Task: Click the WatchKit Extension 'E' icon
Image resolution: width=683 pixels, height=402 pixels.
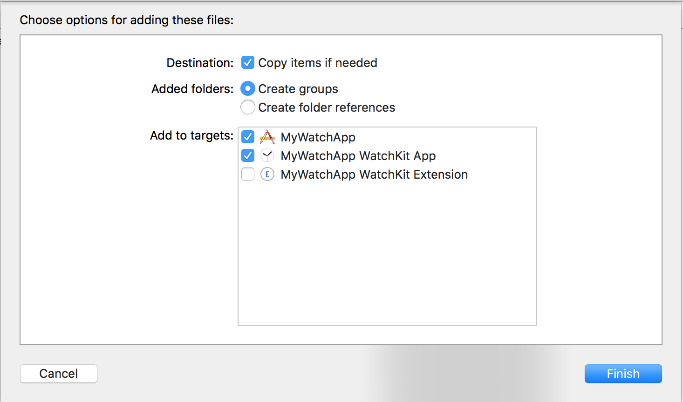Action: tap(267, 174)
